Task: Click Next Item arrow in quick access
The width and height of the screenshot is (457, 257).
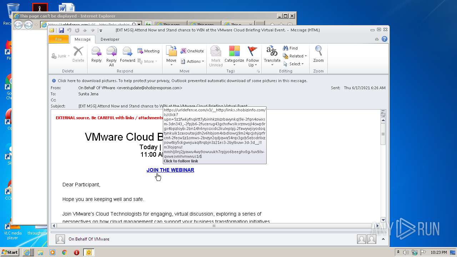Action: pyautogui.click(x=93, y=30)
